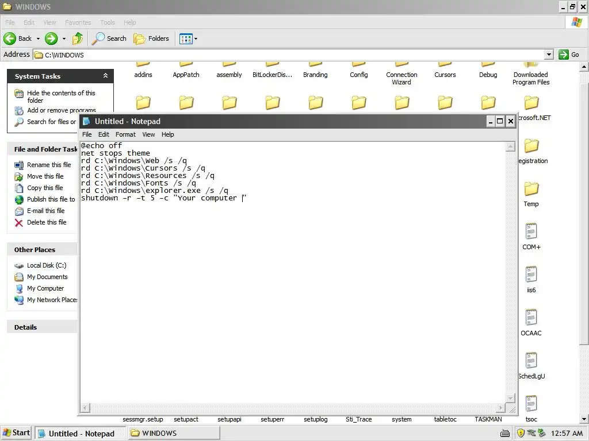
Task: Open Notepad View menu
Action: point(148,134)
